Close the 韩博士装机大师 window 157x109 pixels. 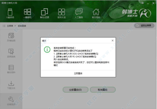(153, 3)
